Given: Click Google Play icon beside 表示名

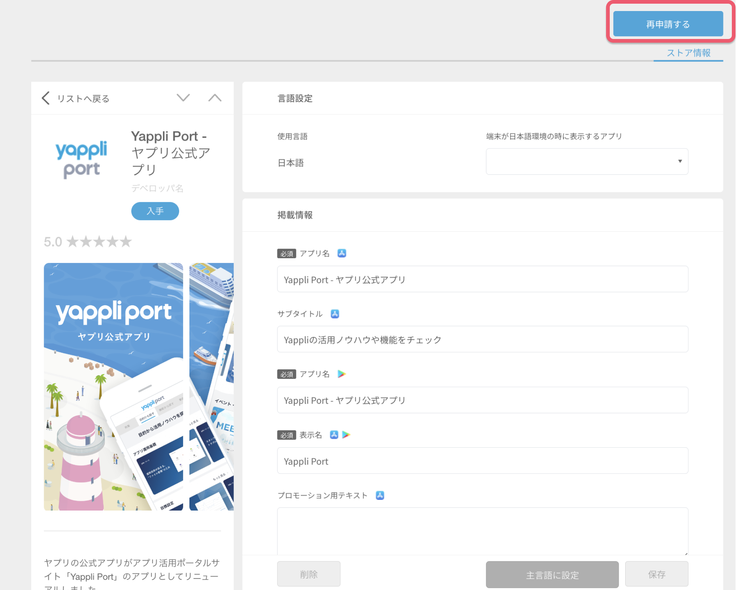Looking at the screenshot, I should (346, 435).
